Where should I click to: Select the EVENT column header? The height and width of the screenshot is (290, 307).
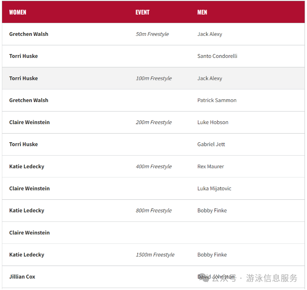(x=142, y=12)
